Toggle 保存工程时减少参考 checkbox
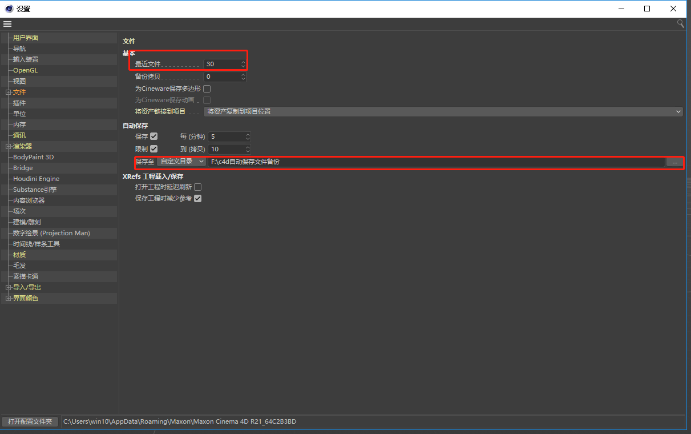Viewport: 691px width, 434px height. point(197,199)
